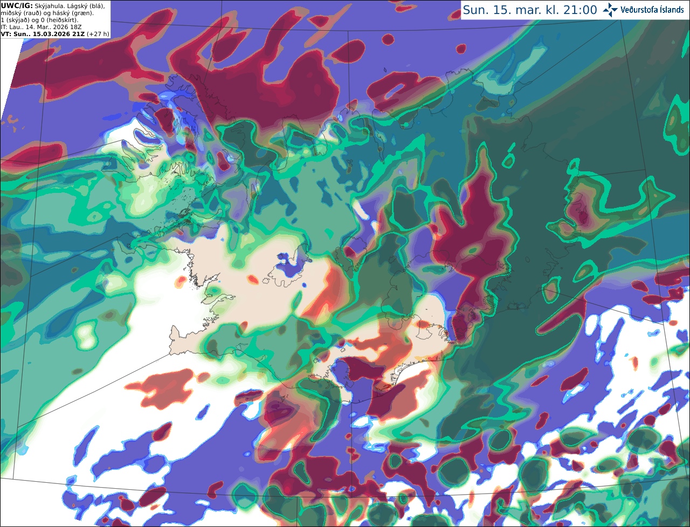
Task: Click the bold 'UWC/IG:' heading
Action: coord(17,5)
